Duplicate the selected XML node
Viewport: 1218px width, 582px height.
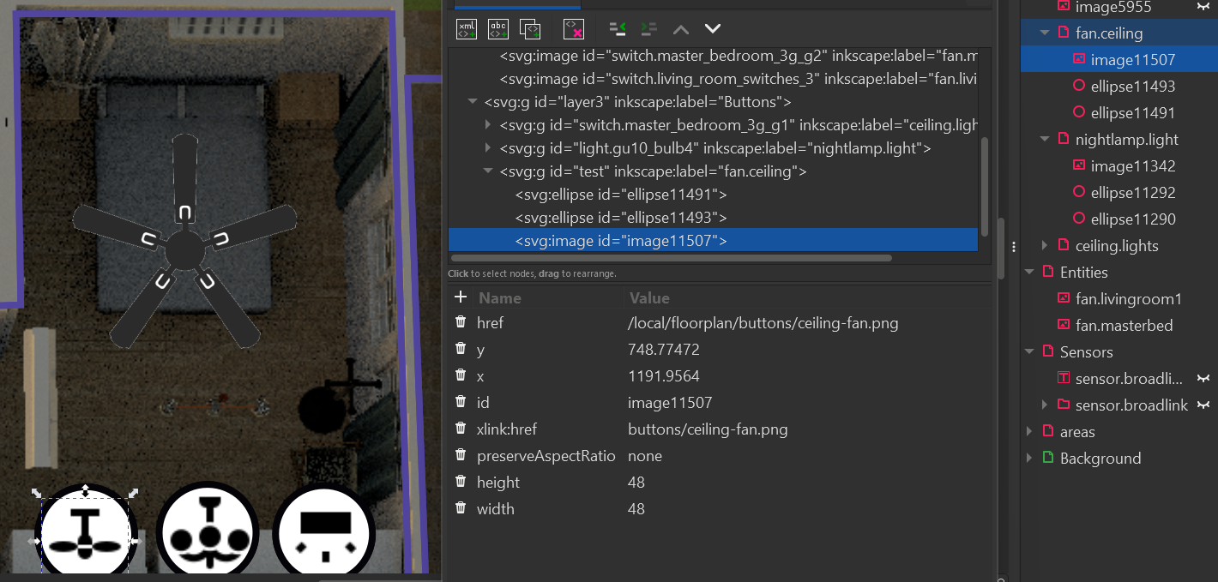pos(530,28)
